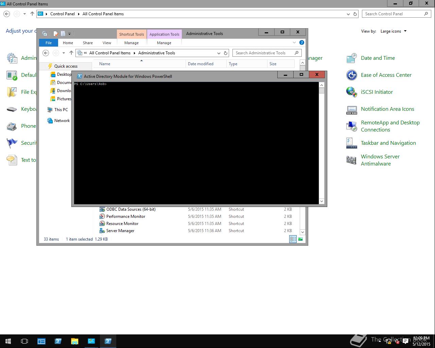435x348 pixels.
Task: Refresh the Administrative Tools window
Action: [225, 53]
